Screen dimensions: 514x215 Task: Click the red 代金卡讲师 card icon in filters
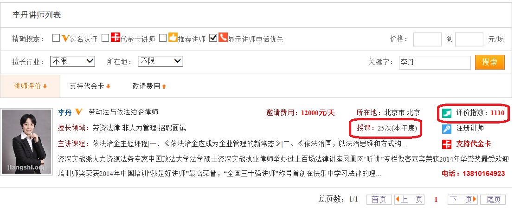point(116,38)
